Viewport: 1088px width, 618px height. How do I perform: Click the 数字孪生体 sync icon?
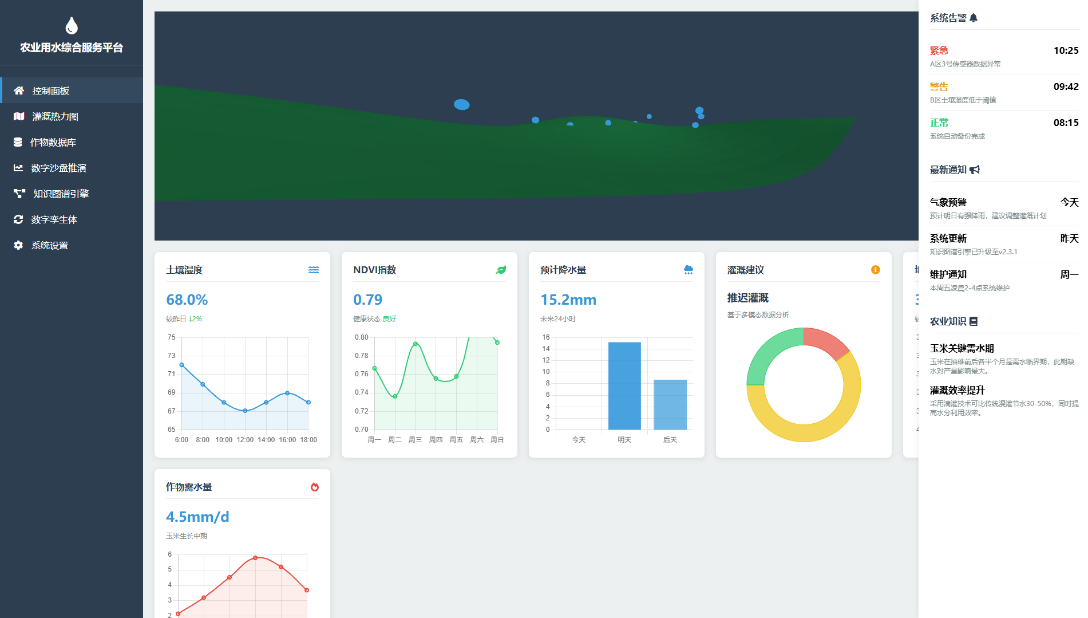click(x=18, y=219)
